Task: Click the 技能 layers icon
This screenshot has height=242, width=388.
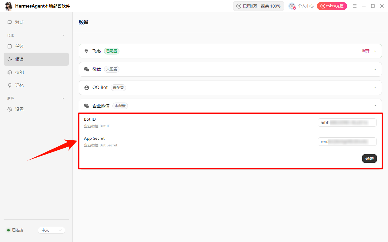Action: click(10, 72)
